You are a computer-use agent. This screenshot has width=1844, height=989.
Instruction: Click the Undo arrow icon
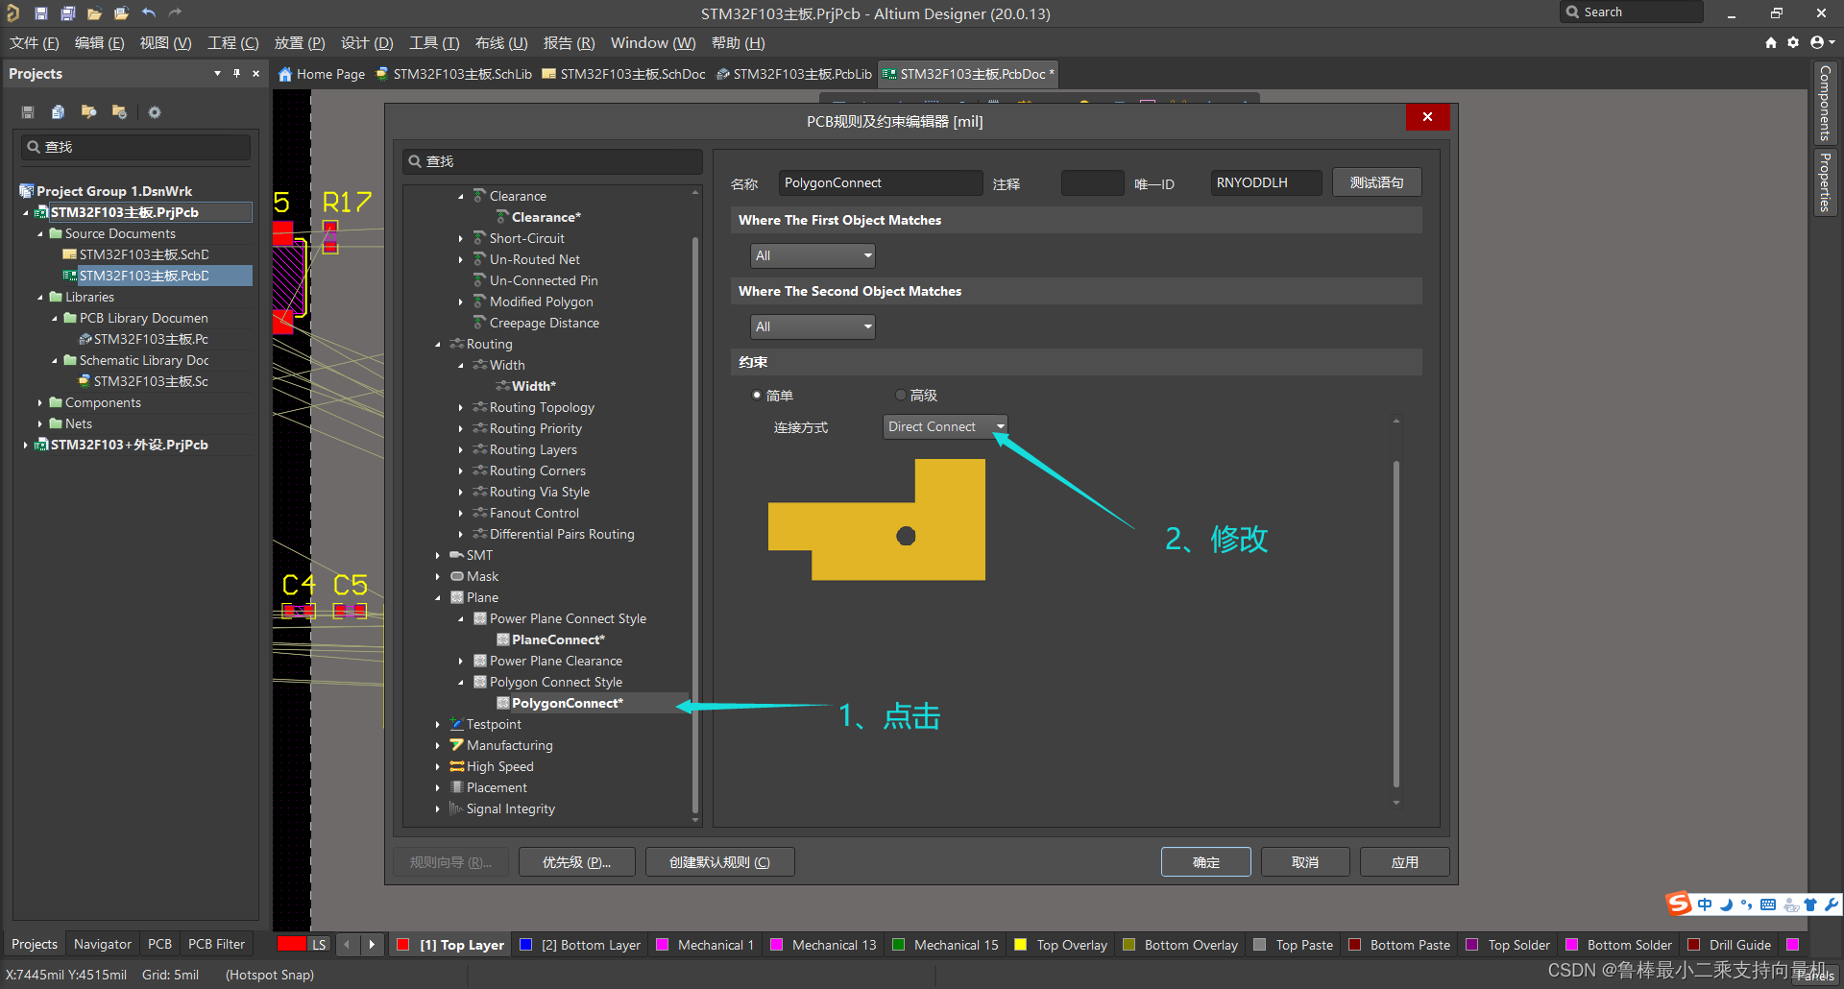[x=148, y=13]
